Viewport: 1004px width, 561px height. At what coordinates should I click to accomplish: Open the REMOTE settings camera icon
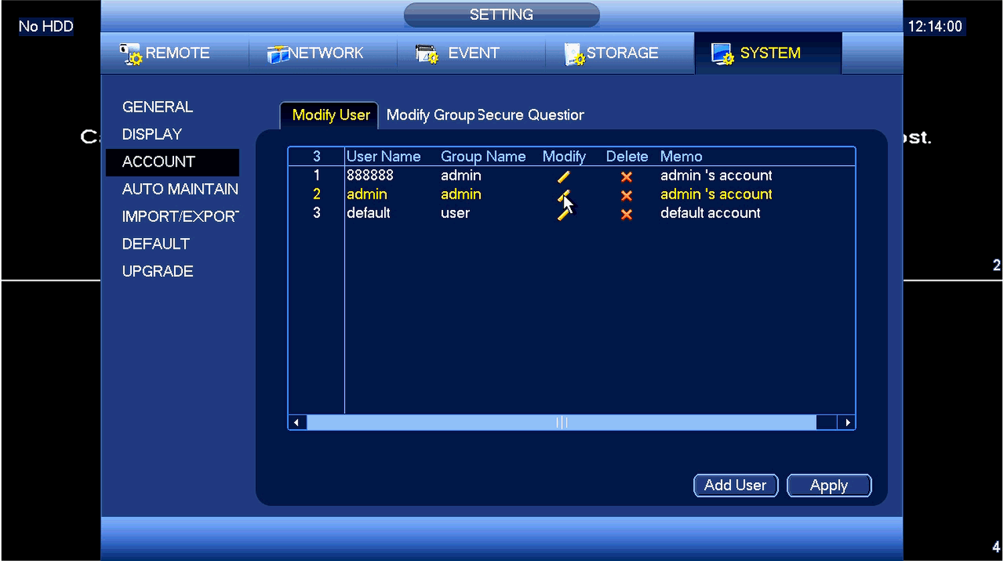tap(131, 53)
